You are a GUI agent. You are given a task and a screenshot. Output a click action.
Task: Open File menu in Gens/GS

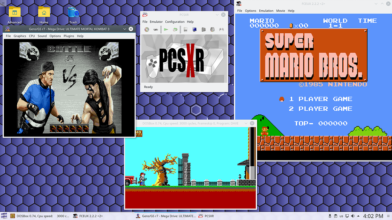8,36
